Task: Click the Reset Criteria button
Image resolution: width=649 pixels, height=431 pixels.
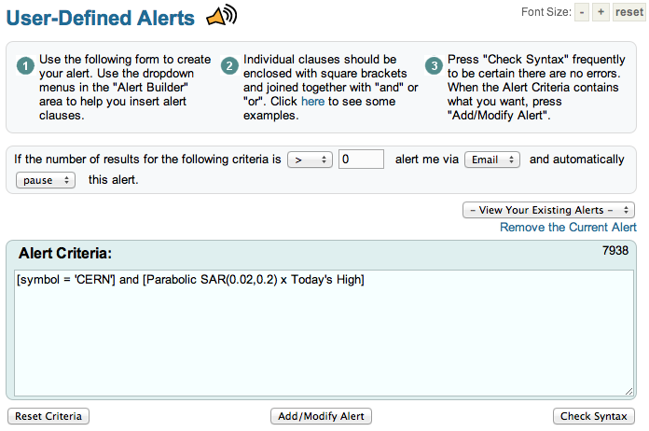Action: (48, 416)
